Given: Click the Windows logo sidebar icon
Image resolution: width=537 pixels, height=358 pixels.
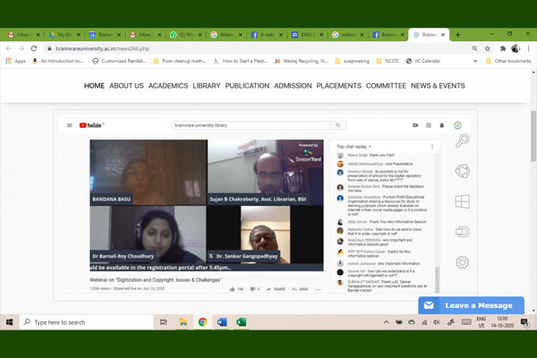Looking at the screenshot, I should point(462,201).
